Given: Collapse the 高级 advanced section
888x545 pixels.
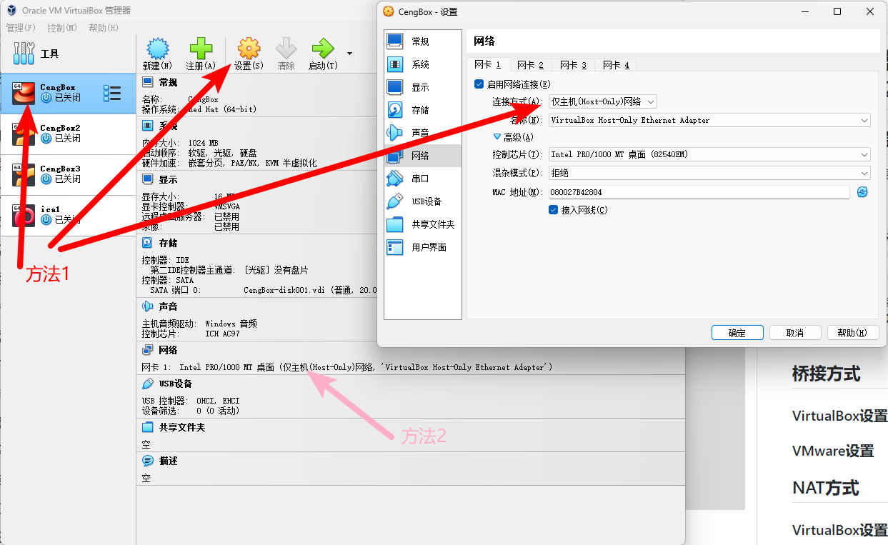Looking at the screenshot, I should 498,136.
